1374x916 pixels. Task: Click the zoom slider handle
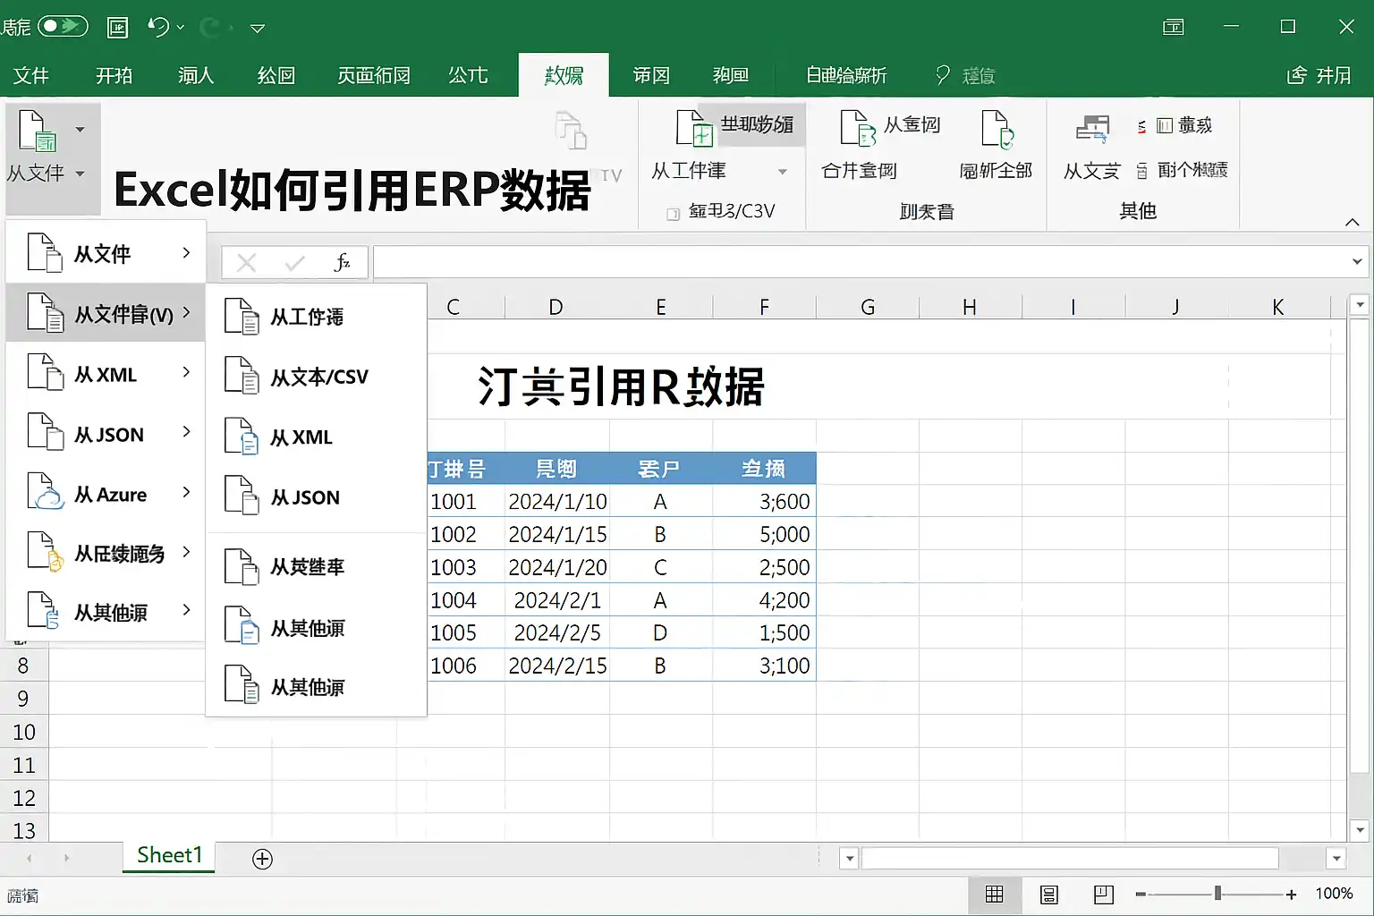point(1217,894)
